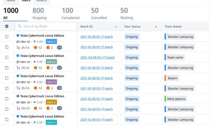Open the Tour Status filter dropdown
Screen dimensions: 211x126
point(156,27)
